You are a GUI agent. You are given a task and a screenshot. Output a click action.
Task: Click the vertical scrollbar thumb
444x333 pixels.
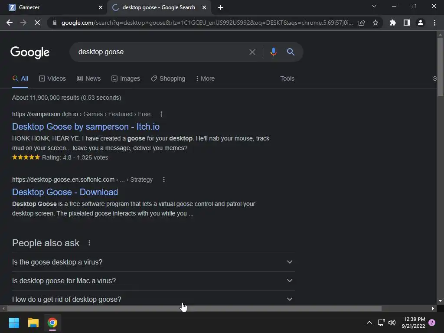[x=440, y=66]
